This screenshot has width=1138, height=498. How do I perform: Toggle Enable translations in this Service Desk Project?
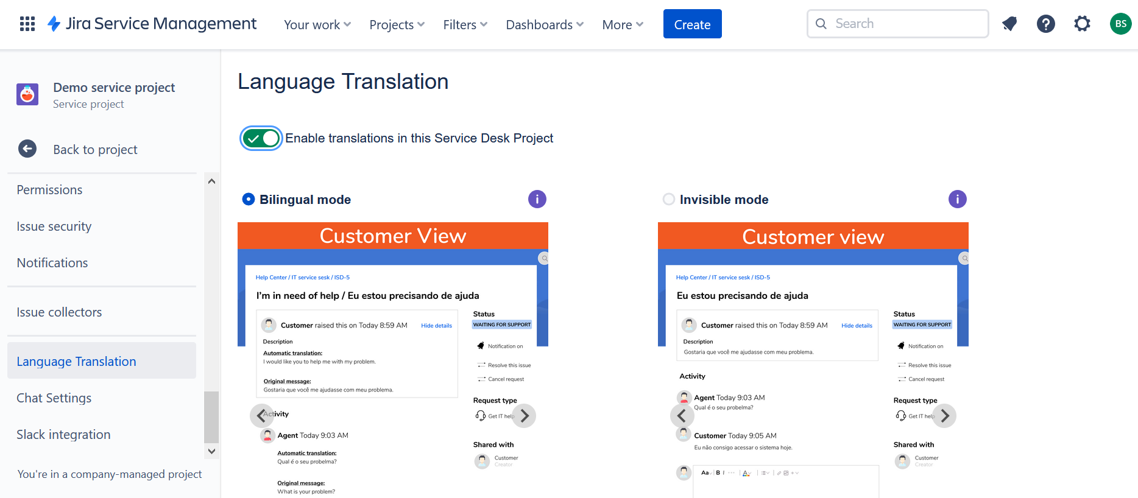(261, 138)
